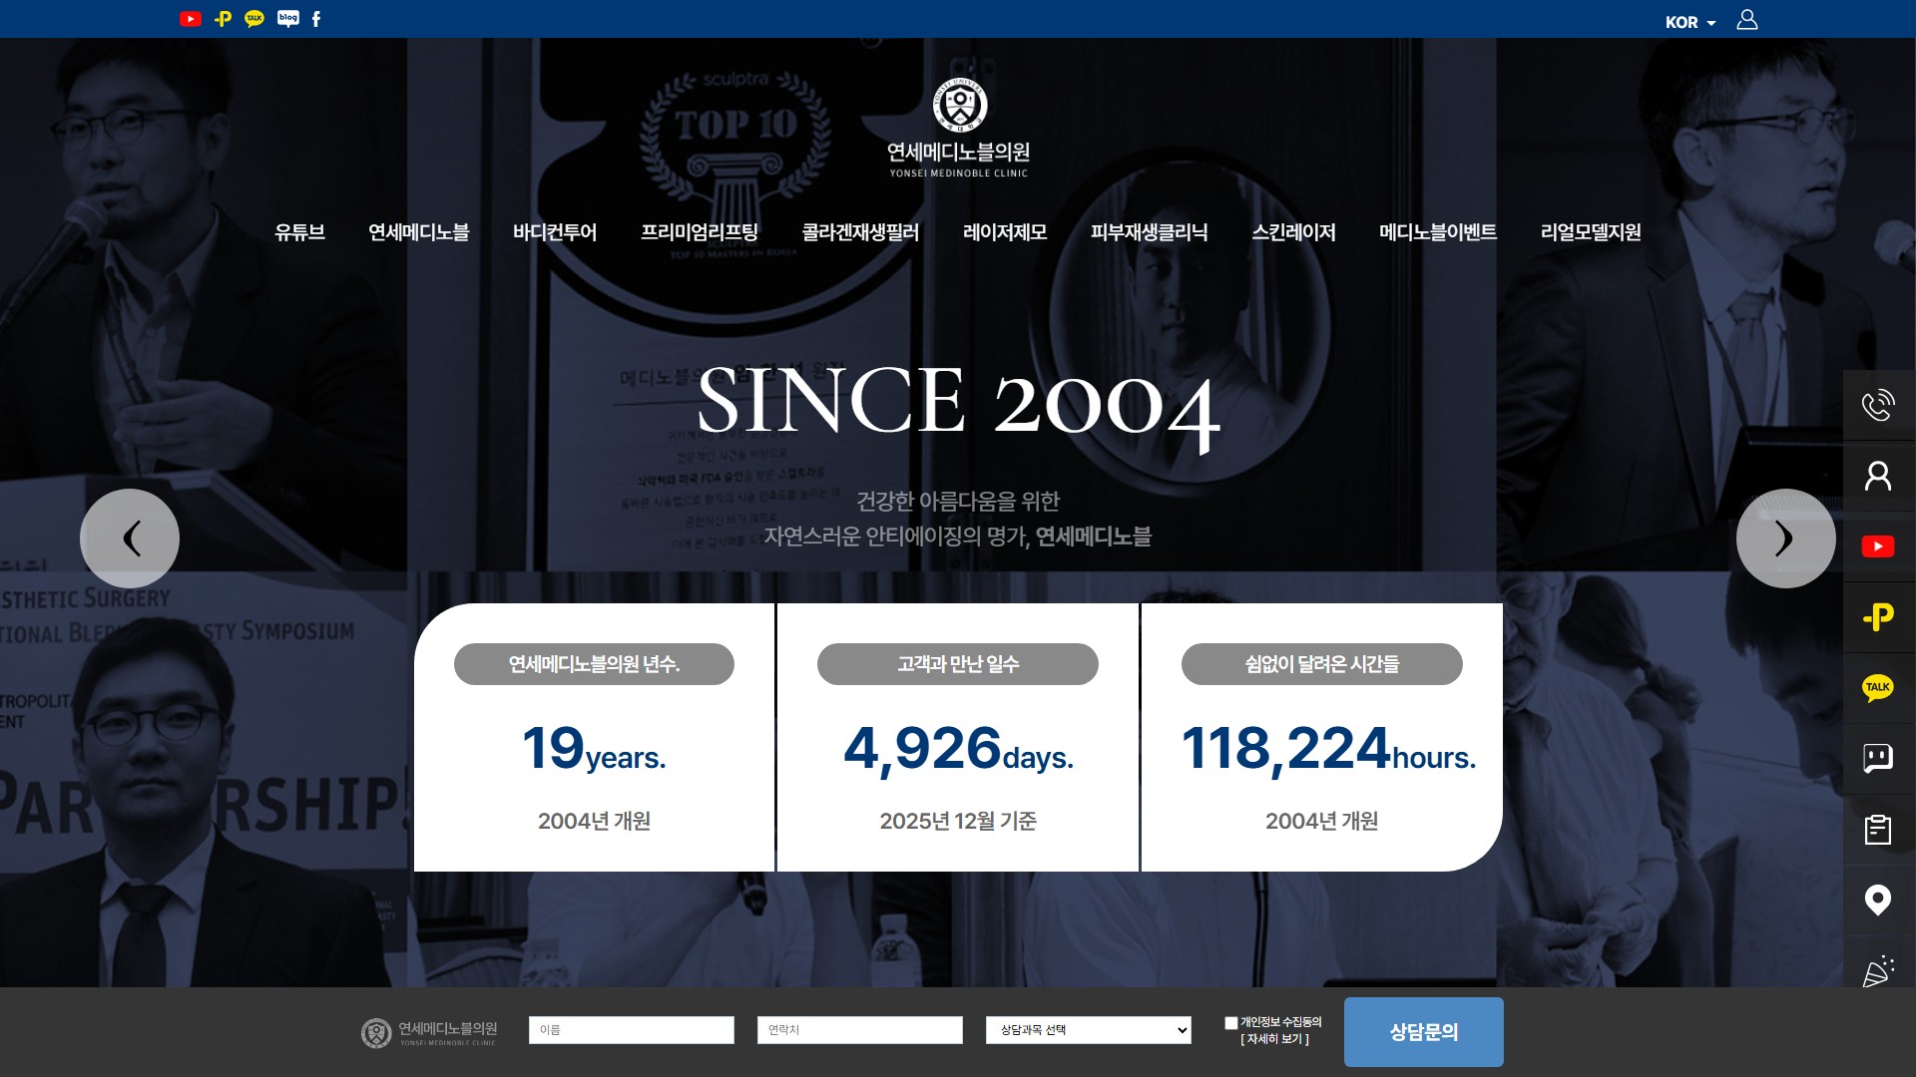This screenshot has height=1077, width=1916.
Task: Open the map pin location icon
Action: tap(1878, 900)
